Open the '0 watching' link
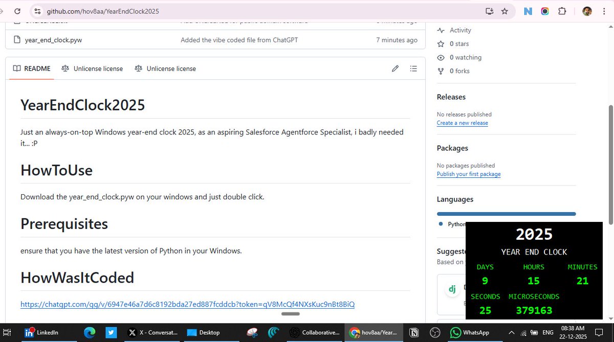 (x=459, y=57)
